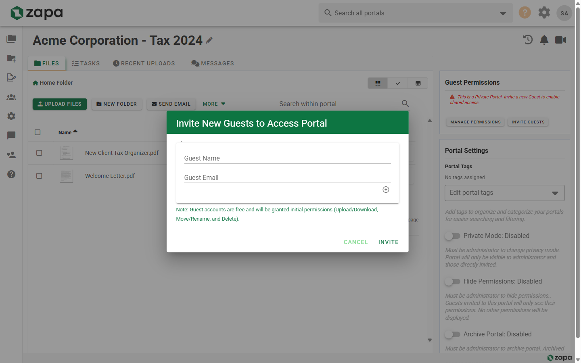
Task: Switch to list view icon
Action: pos(378,83)
